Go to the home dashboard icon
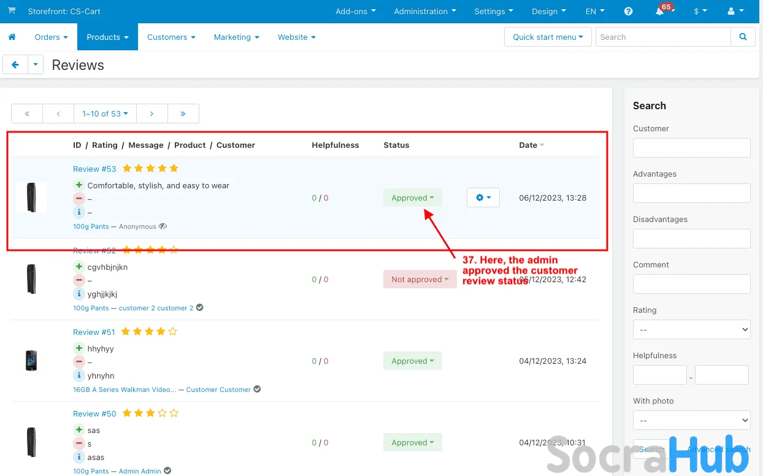The image size is (763, 476). point(12,37)
